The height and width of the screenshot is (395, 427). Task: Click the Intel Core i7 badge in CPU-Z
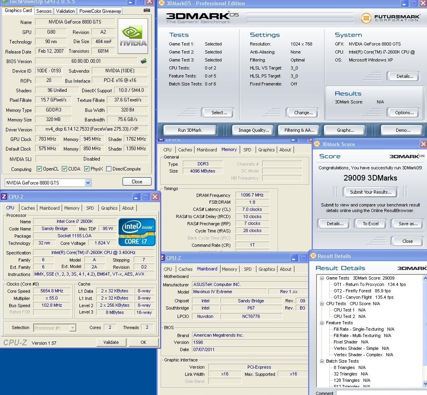pyautogui.click(x=137, y=232)
